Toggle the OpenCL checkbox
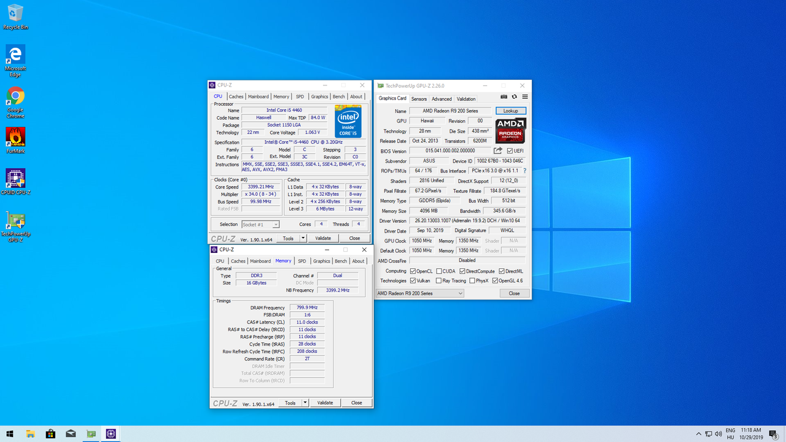This screenshot has width=786, height=442. 413,271
